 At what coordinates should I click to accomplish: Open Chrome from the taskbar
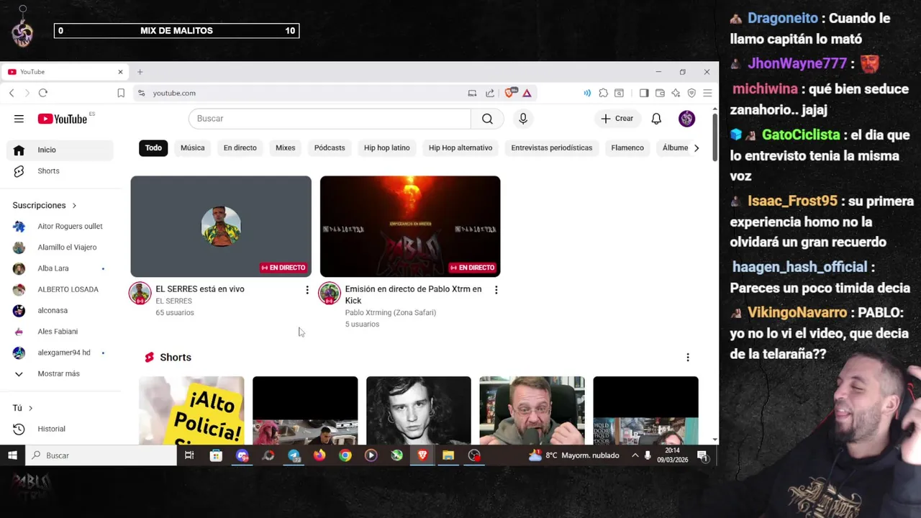[x=345, y=455]
